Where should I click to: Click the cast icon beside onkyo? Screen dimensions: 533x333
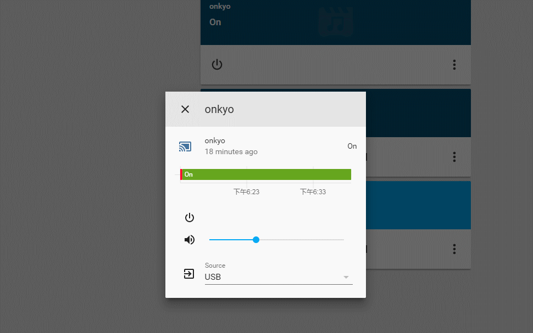tap(185, 146)
